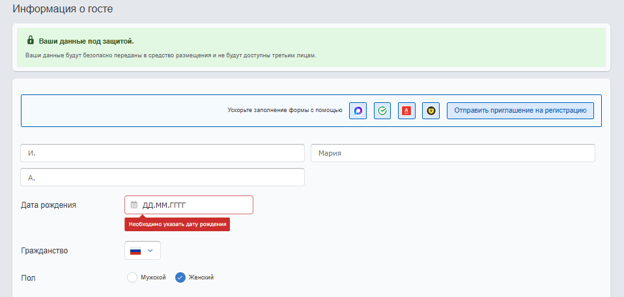
Task: Click the Russian flag in citizenship selector
Action: pyautogui.click(x=135, y=251)
